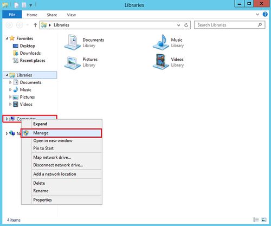Image resolution: width=271 pixels, height=226 pixels.
Task: Click the Help question mark icon
Action: pyautogui.click(x=265, y=14)
